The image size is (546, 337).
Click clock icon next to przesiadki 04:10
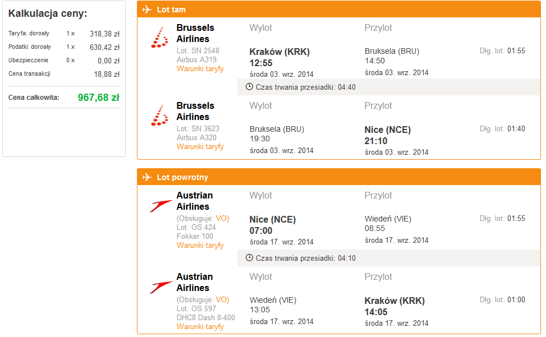click(x=249, y=258)
